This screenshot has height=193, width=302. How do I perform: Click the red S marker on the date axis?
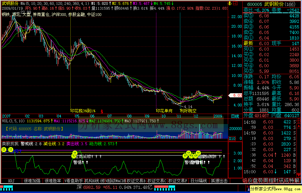coord(102,112)
